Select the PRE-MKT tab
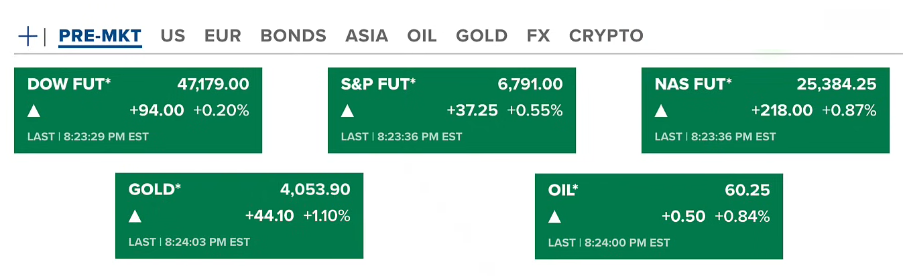 tap(100, 35)
